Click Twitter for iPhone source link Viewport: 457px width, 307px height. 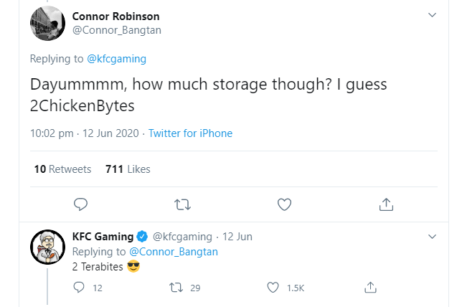pyautogui.click(x=190, y=133)
